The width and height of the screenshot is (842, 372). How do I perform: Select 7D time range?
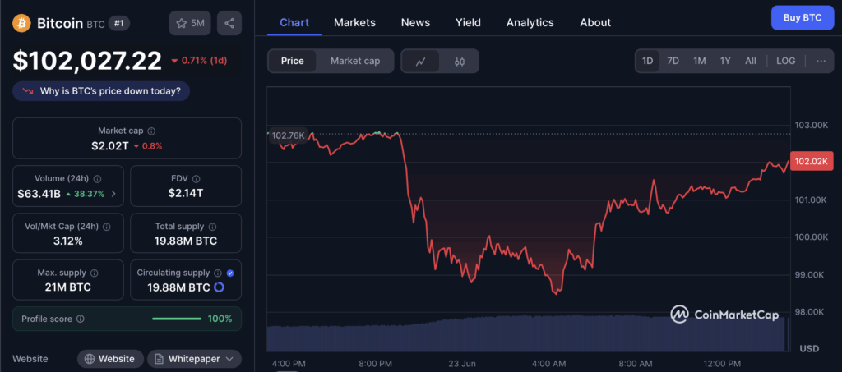[673, 61]
